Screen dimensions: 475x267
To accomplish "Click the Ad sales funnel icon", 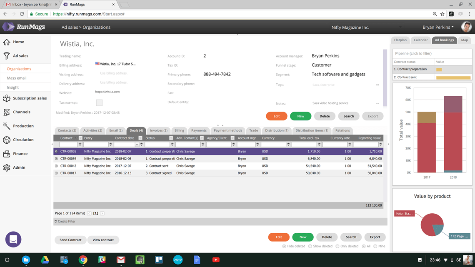I will (x=7, y=56).
